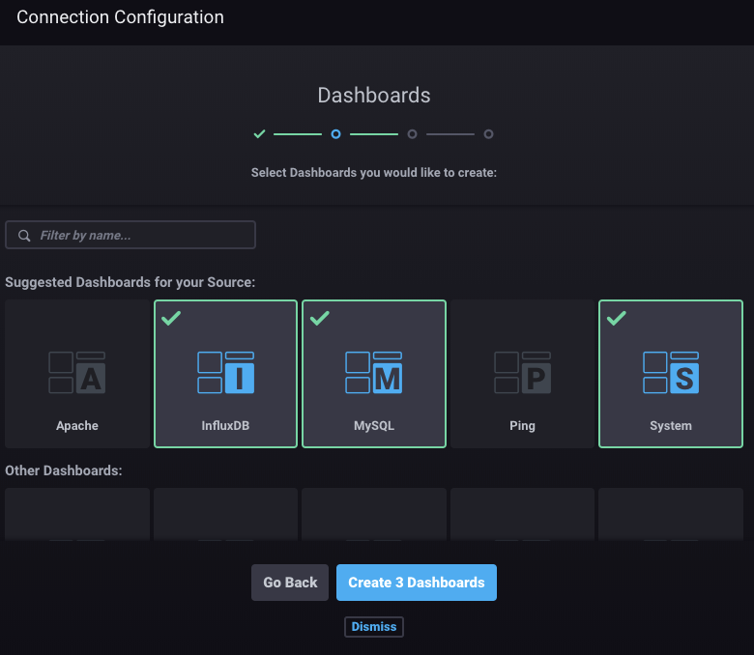Screen dimensions: 754x655
Task: Select the Apache card label
Action: tap(77, 426)
